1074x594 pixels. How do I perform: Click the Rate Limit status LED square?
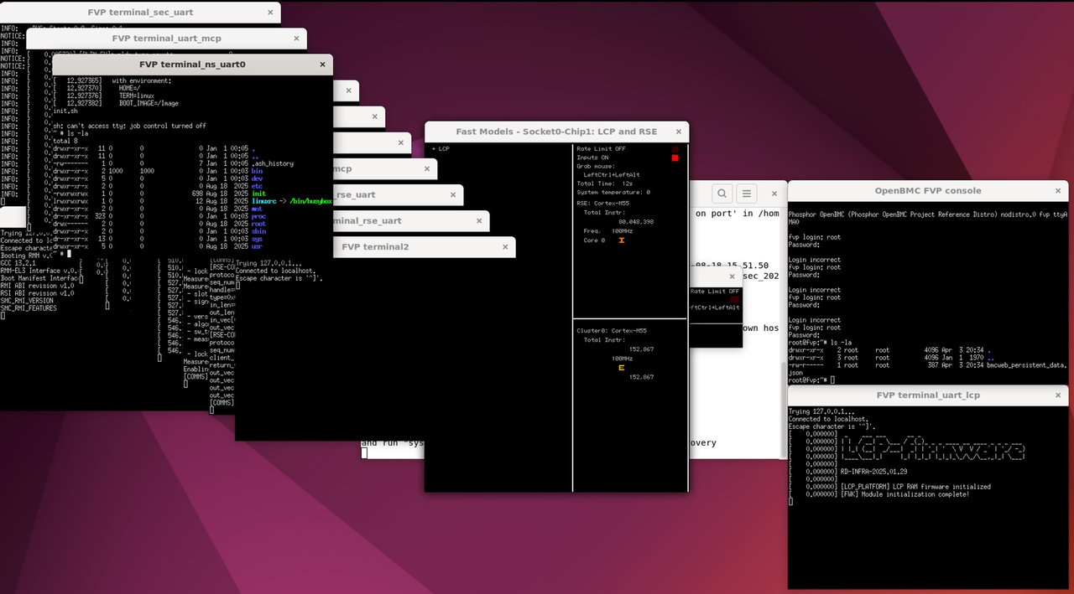click(x=675, y=148)
